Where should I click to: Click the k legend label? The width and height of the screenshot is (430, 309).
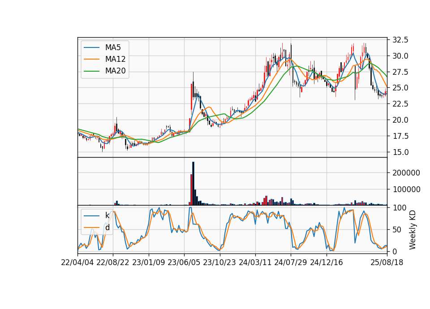point(107,215)
